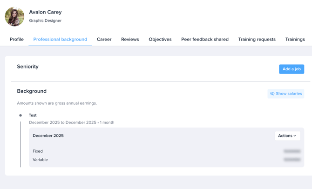312x189 pixels.
Task: Click the timeline dot next to Test
Action: pos(20,115)
